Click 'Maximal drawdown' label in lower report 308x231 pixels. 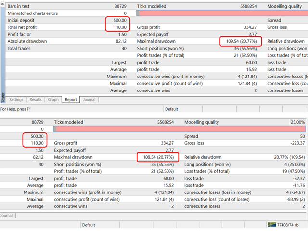73,157
